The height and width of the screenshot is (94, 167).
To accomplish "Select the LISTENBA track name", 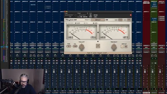I will coord(162,93).
